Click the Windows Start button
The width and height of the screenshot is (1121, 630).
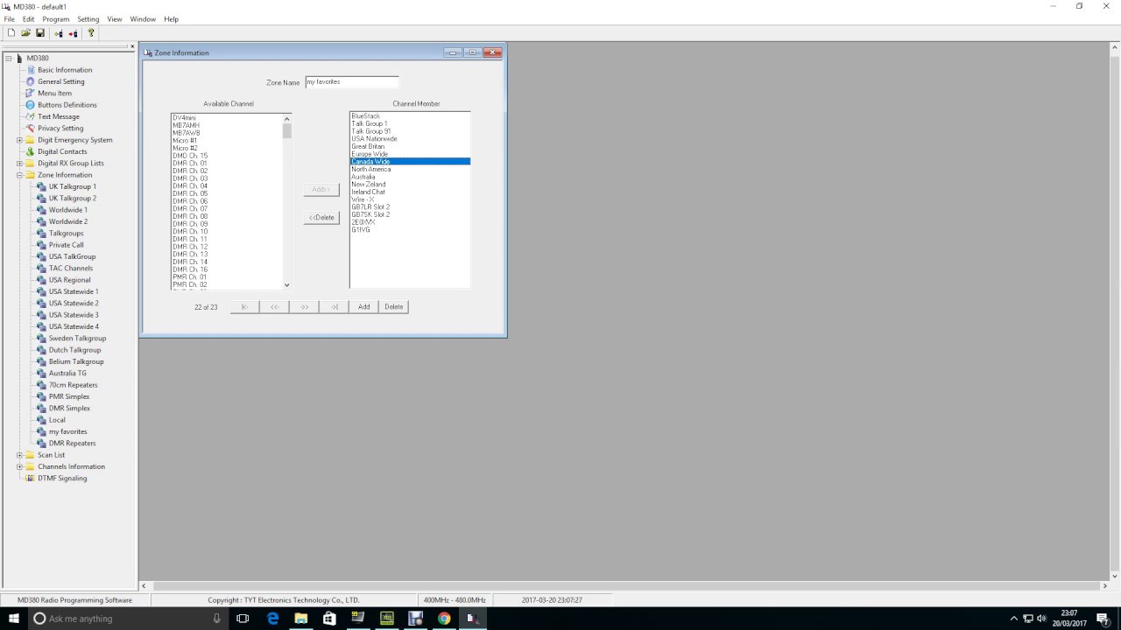(x=14, y=619)
